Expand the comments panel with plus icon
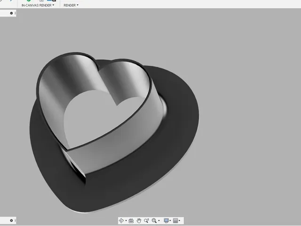 tap(11, 220)
